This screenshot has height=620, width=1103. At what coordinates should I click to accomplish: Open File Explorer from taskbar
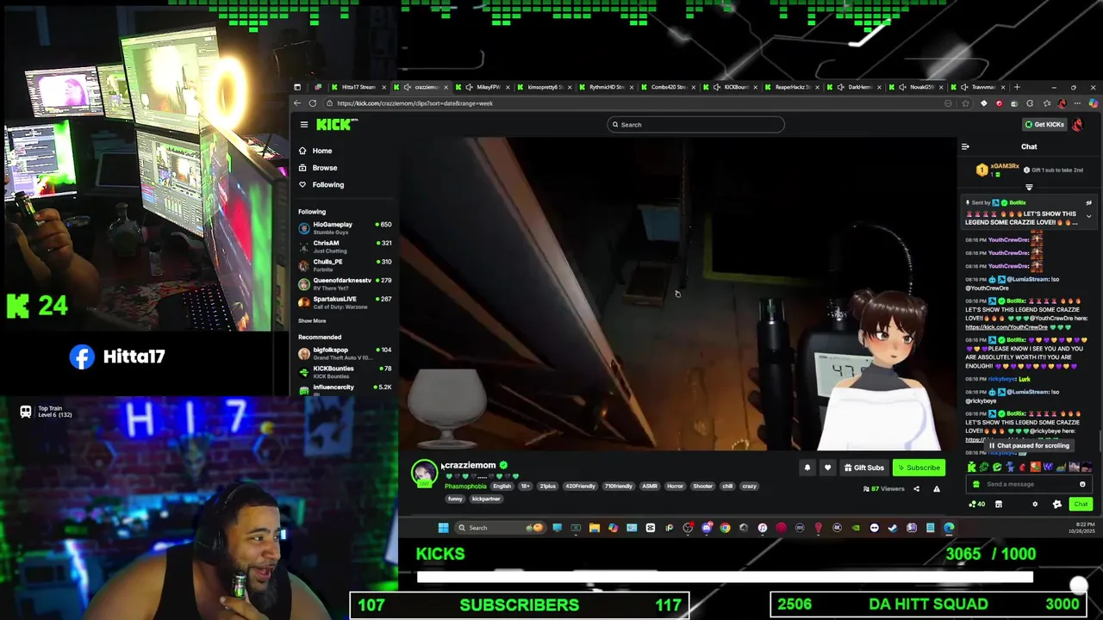point(594,528)
